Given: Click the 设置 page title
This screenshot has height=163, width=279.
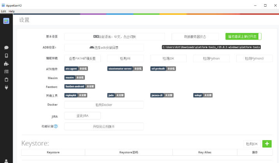Looking at the screenshot, I should click(x=24, y=20).
